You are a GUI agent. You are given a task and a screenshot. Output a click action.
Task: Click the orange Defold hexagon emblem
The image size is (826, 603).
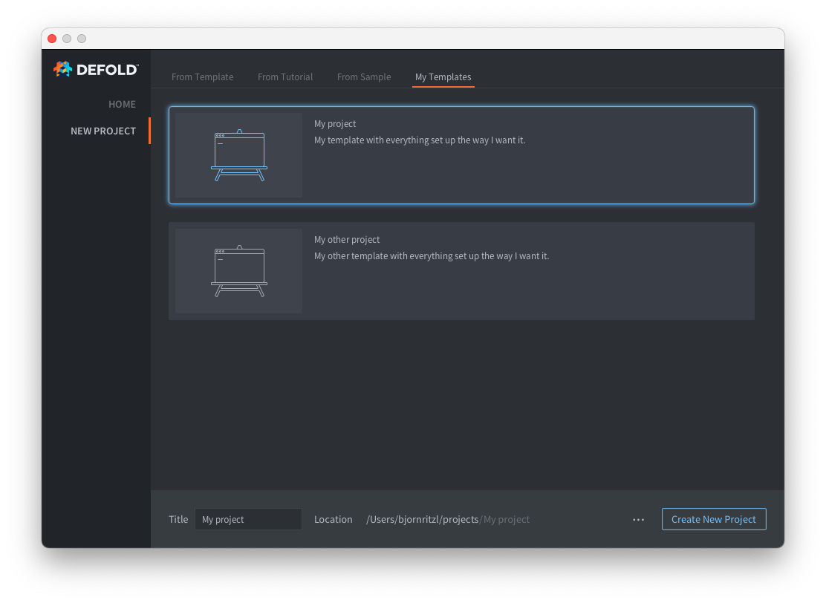[62, 68]
